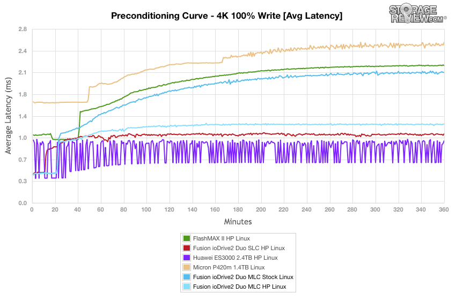Viewport: 456px width, 301px height.
Task: Click the 2.4 y-axis label
Action: 23,51
